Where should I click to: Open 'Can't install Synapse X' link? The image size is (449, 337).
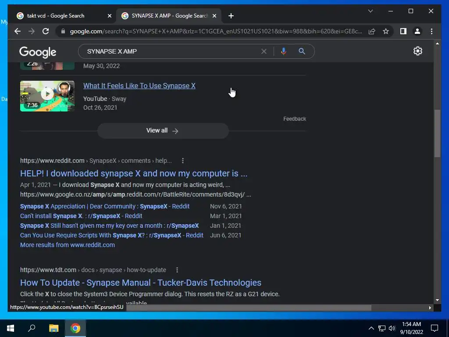[81, 216]
